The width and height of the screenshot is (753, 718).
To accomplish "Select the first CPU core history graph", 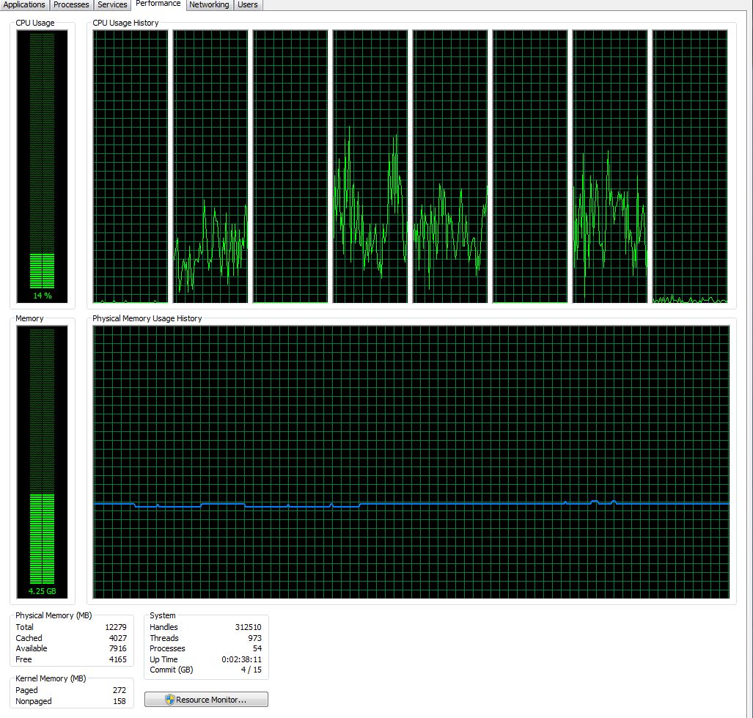I will (x=131, y=166).
